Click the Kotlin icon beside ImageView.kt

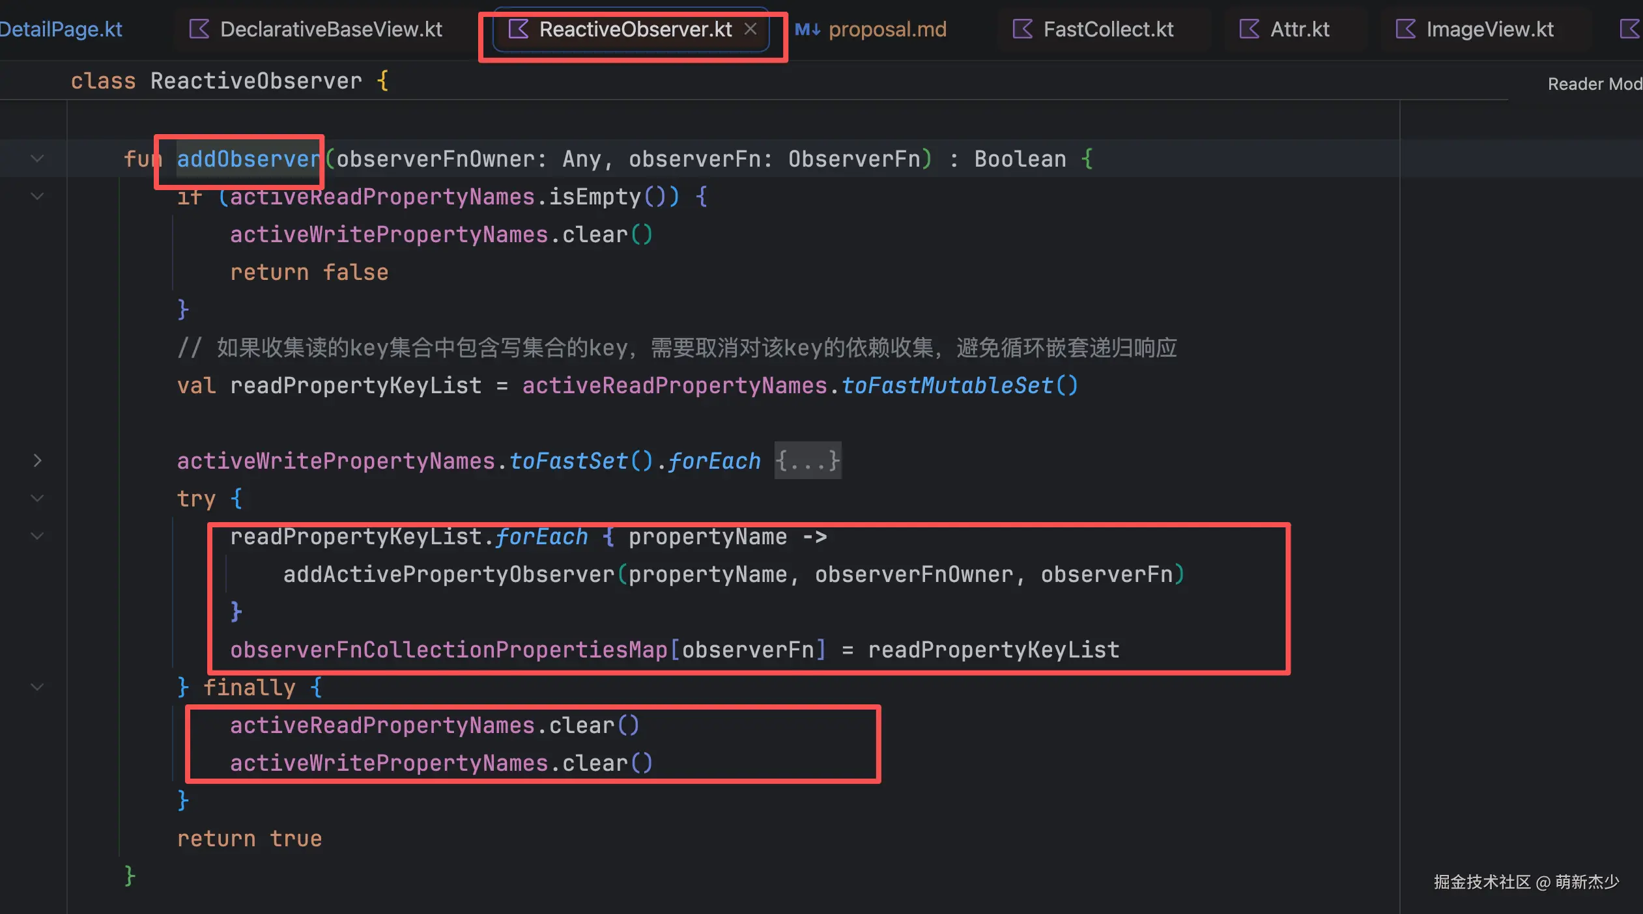(x=1406, y=29)
